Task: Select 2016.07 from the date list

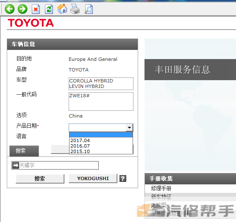Action: click(x=101, y=146)
